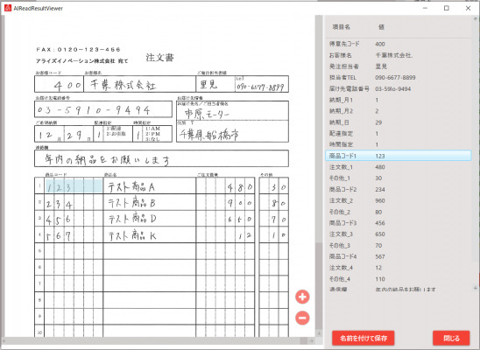The height and width of the screenshot is (350, 480).
Task: Zoom in with the red plus icon
Action: pyautogui.click(x=302, y=297)
